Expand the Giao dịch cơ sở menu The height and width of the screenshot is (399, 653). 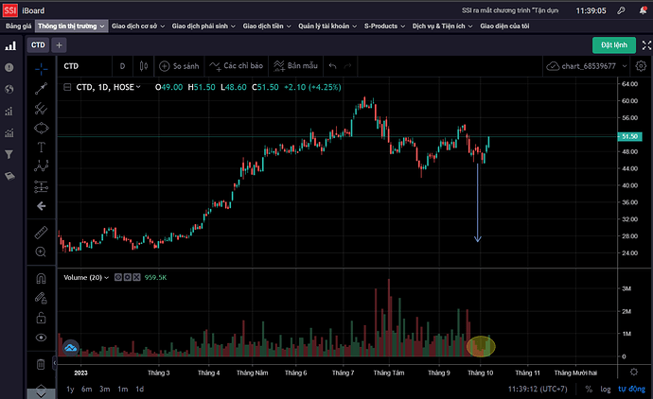138,26
